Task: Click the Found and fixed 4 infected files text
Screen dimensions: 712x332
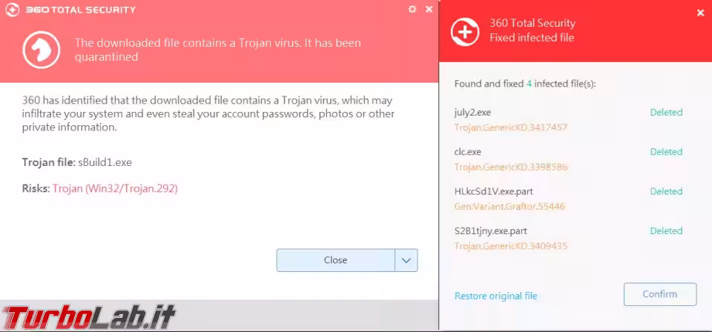Action: (525, 84)
